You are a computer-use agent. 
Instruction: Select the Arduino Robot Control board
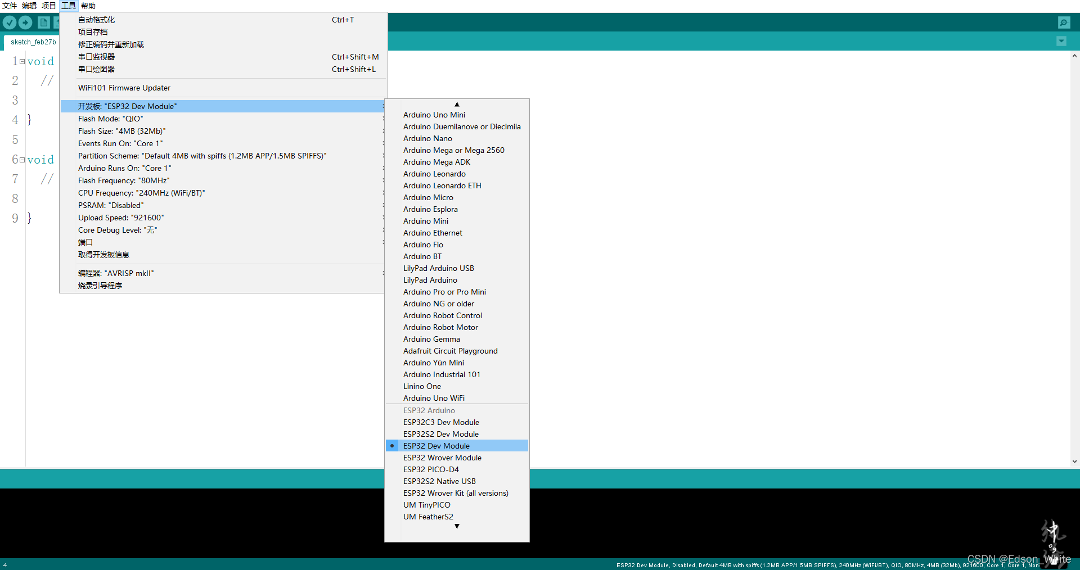457,315
